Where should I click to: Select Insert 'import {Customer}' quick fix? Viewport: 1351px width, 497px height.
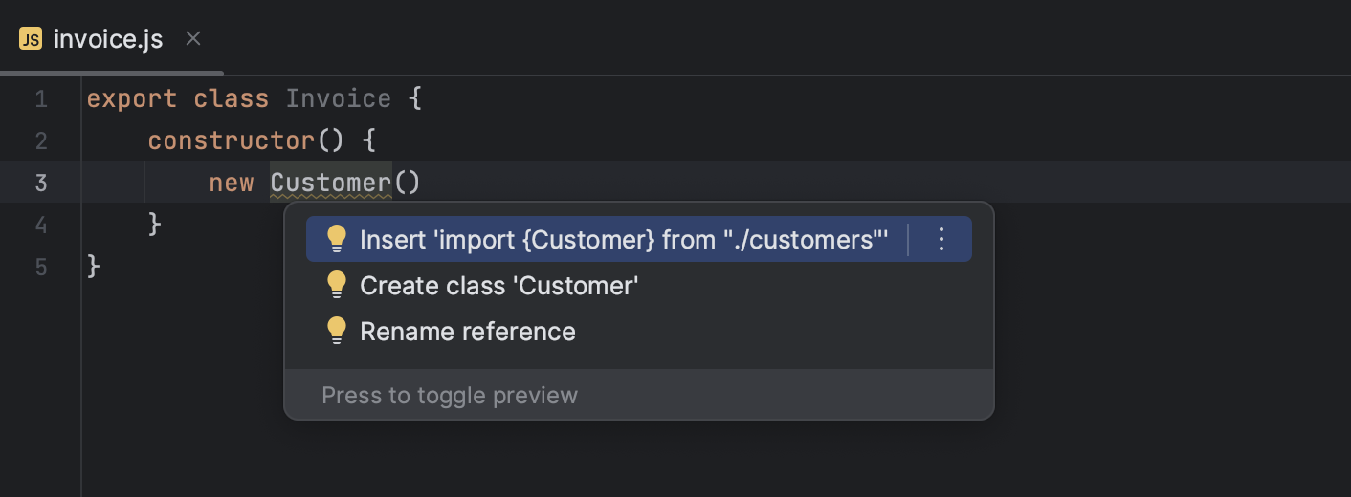point(624,239)
